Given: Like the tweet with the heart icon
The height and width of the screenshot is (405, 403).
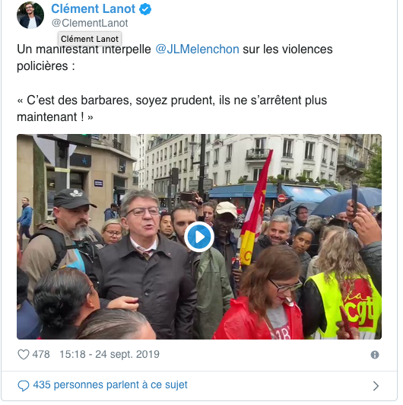Looking at the screenshot, I should 24,355.
